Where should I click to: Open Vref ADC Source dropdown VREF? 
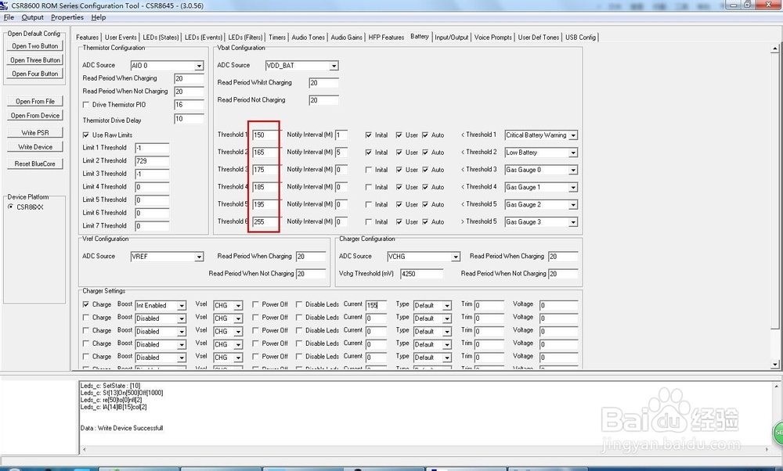click(x=199, y=257)
